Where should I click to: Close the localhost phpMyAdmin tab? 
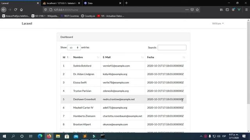click(79, 3)
